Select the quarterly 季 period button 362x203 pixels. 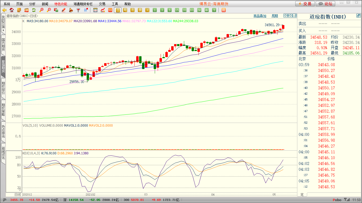140,10
